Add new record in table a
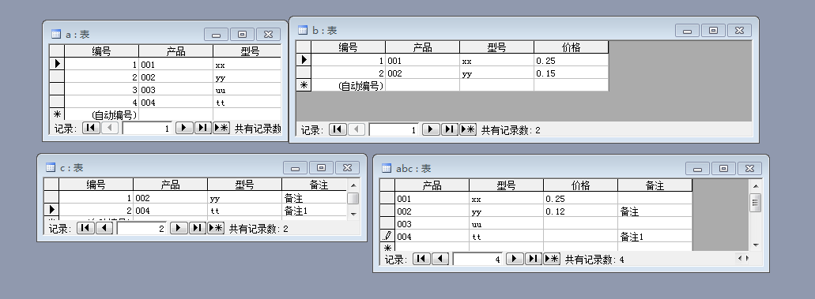Screen dimensions: 815x299 [221, 128]
